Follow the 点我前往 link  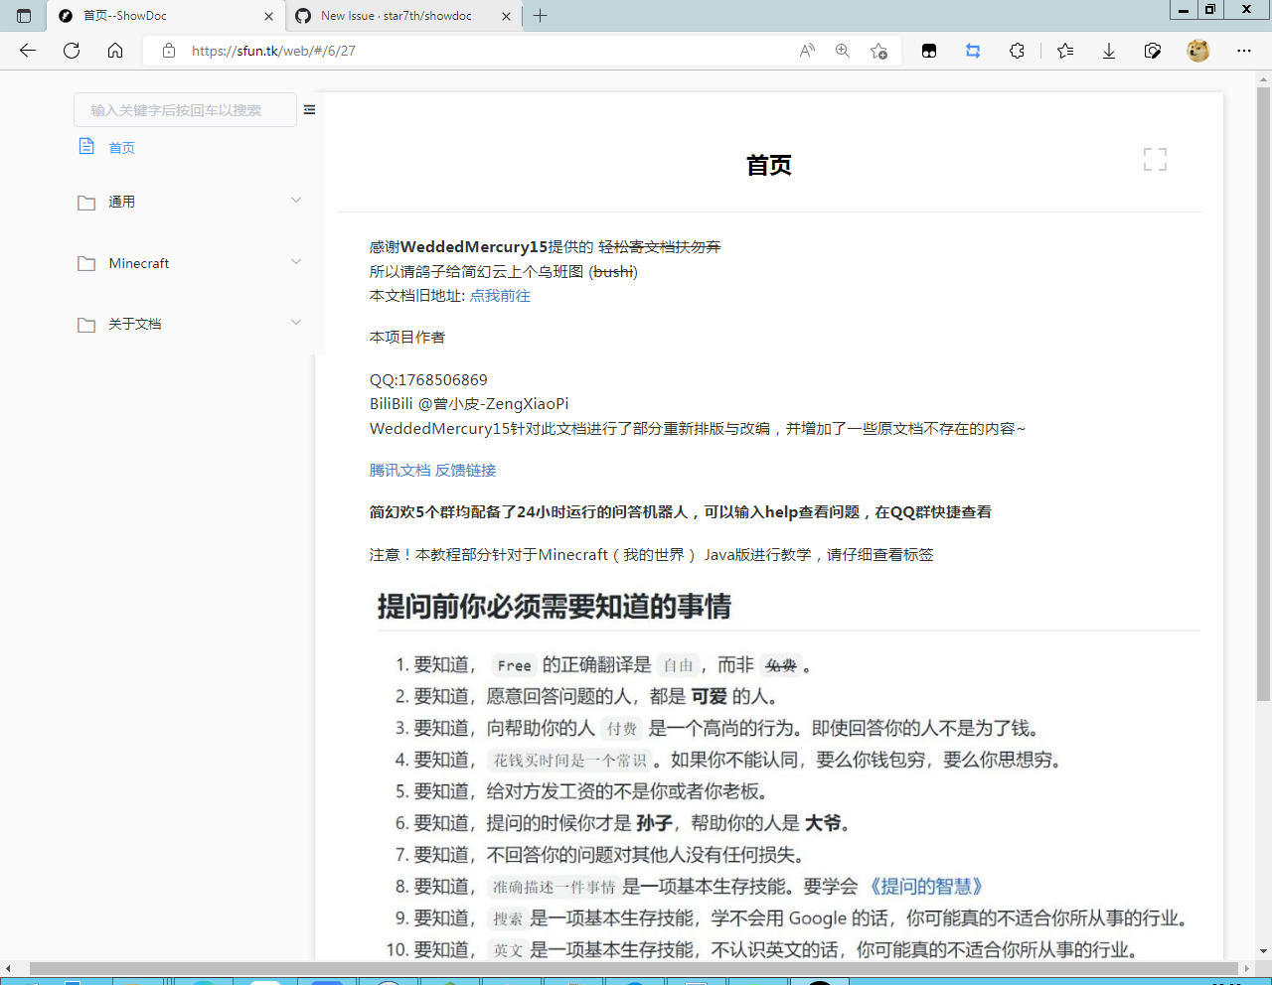tap(500, 296)
